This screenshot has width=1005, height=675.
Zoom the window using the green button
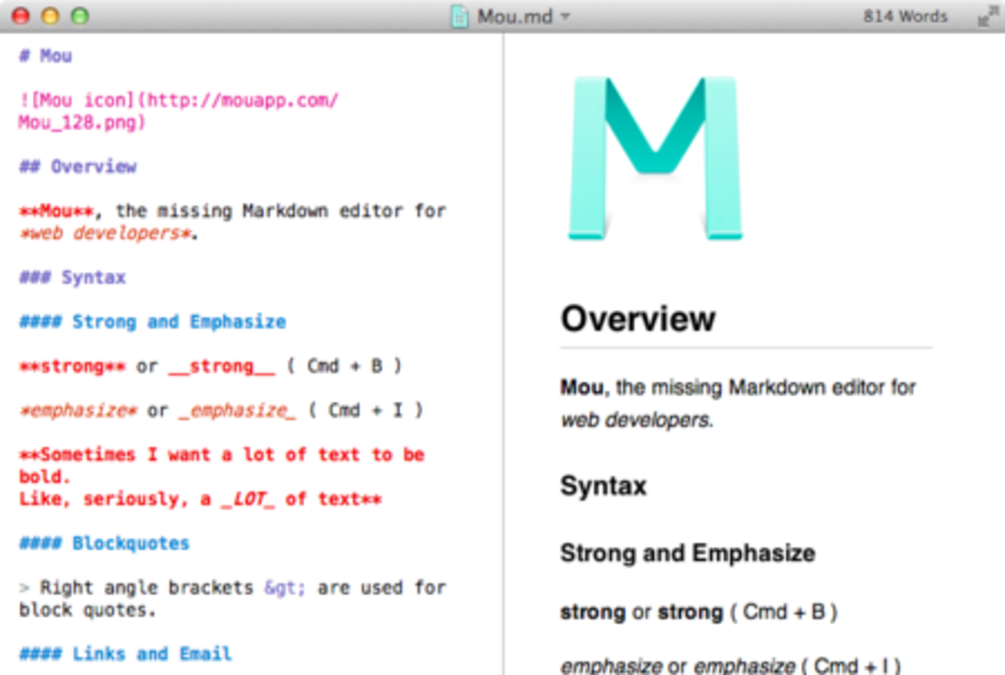tap(80, 16)
